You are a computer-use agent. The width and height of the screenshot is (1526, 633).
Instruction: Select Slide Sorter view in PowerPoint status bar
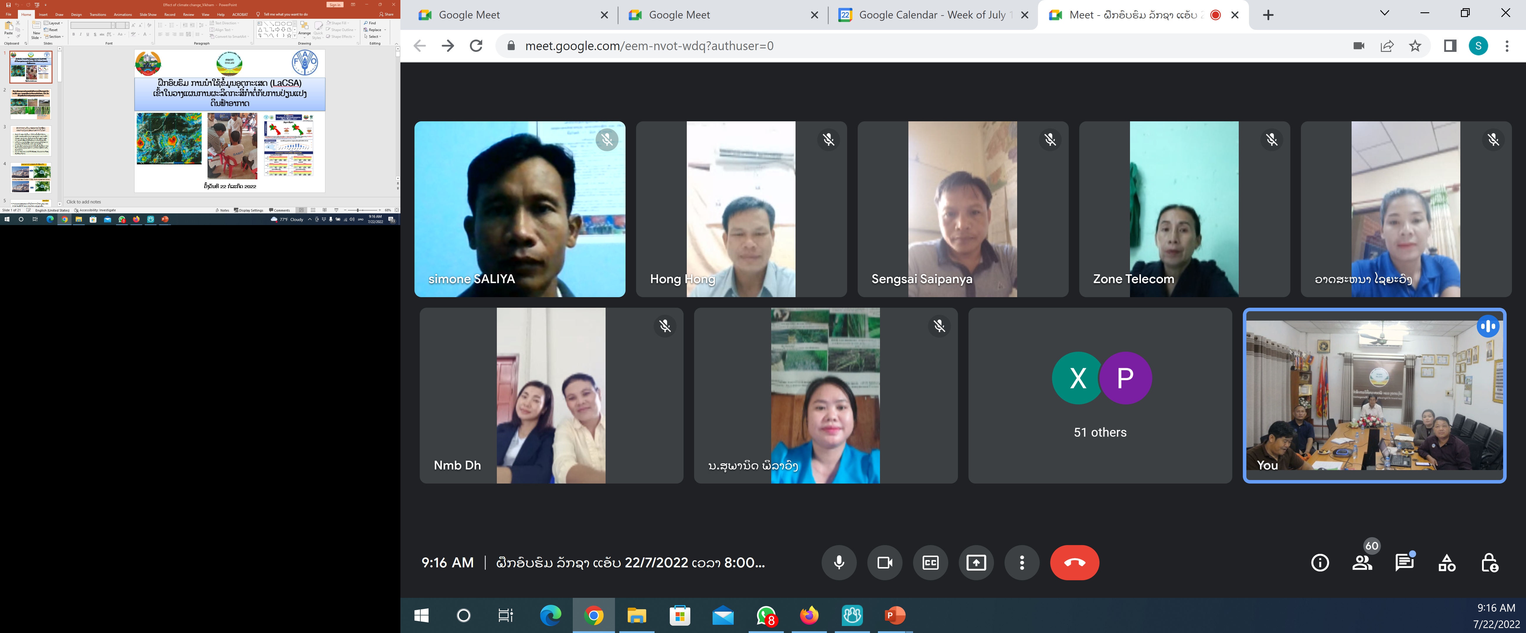tap(313, 210)
